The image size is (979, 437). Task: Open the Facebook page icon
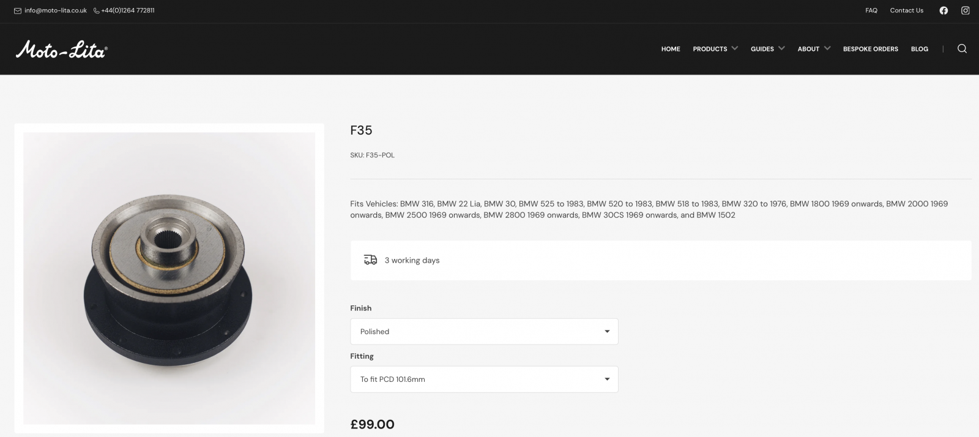point(944,10)
